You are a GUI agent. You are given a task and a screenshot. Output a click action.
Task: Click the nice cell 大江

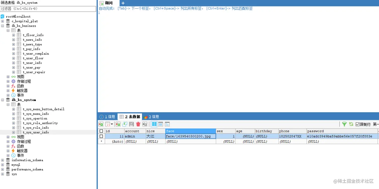point(155,136)
